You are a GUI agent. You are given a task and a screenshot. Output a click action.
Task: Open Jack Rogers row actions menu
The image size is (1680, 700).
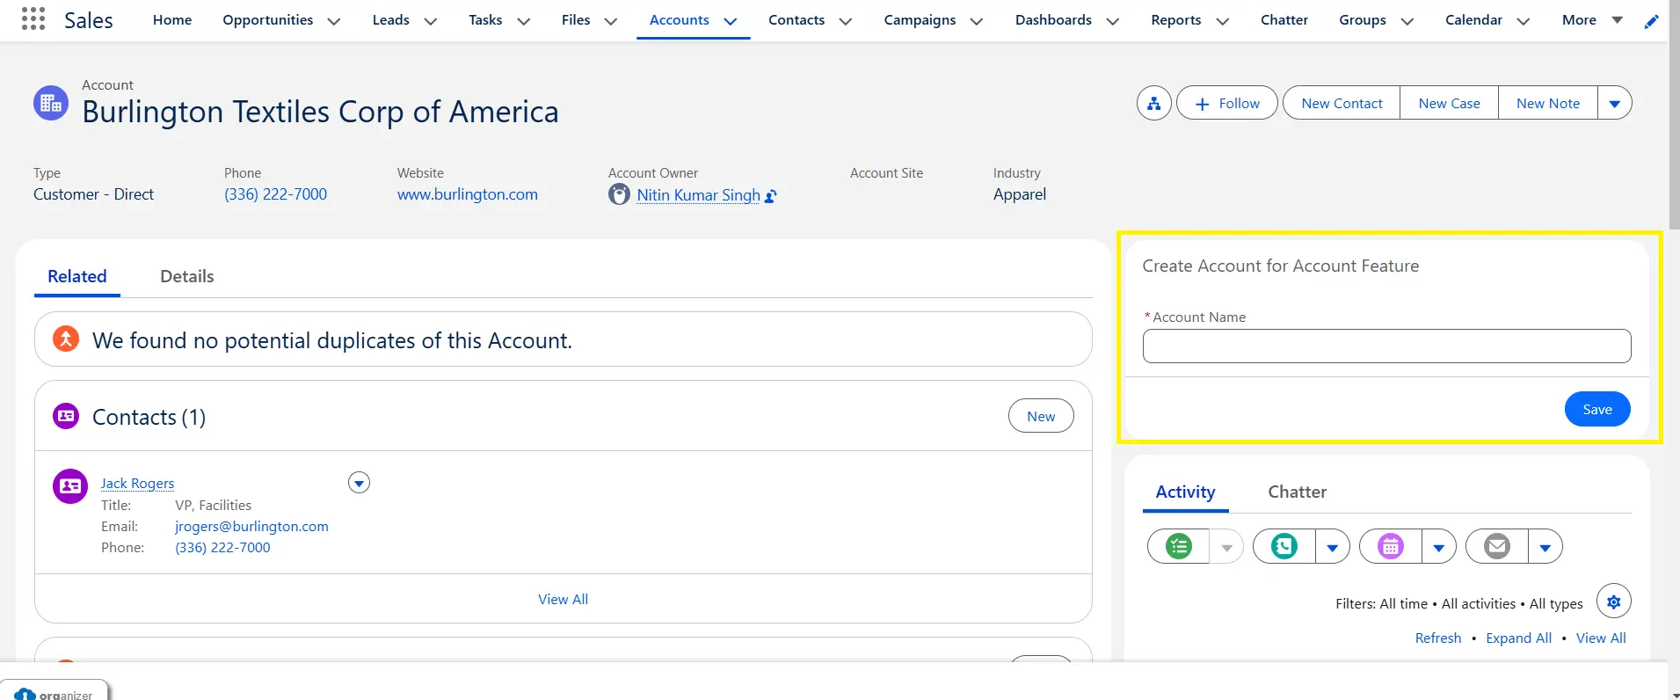[359, 483]
